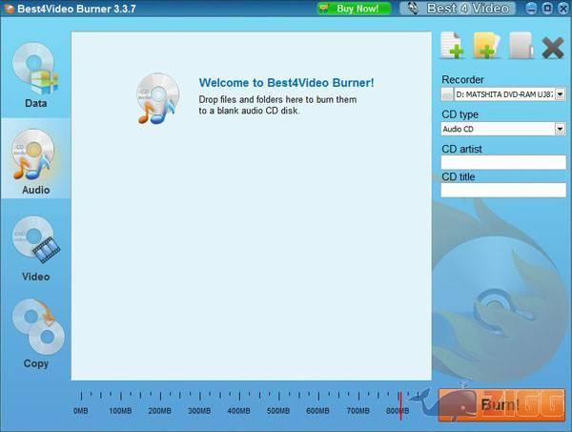Focus the CD title input field
This screenshot has height=432, width=572.
click(503, 190)
